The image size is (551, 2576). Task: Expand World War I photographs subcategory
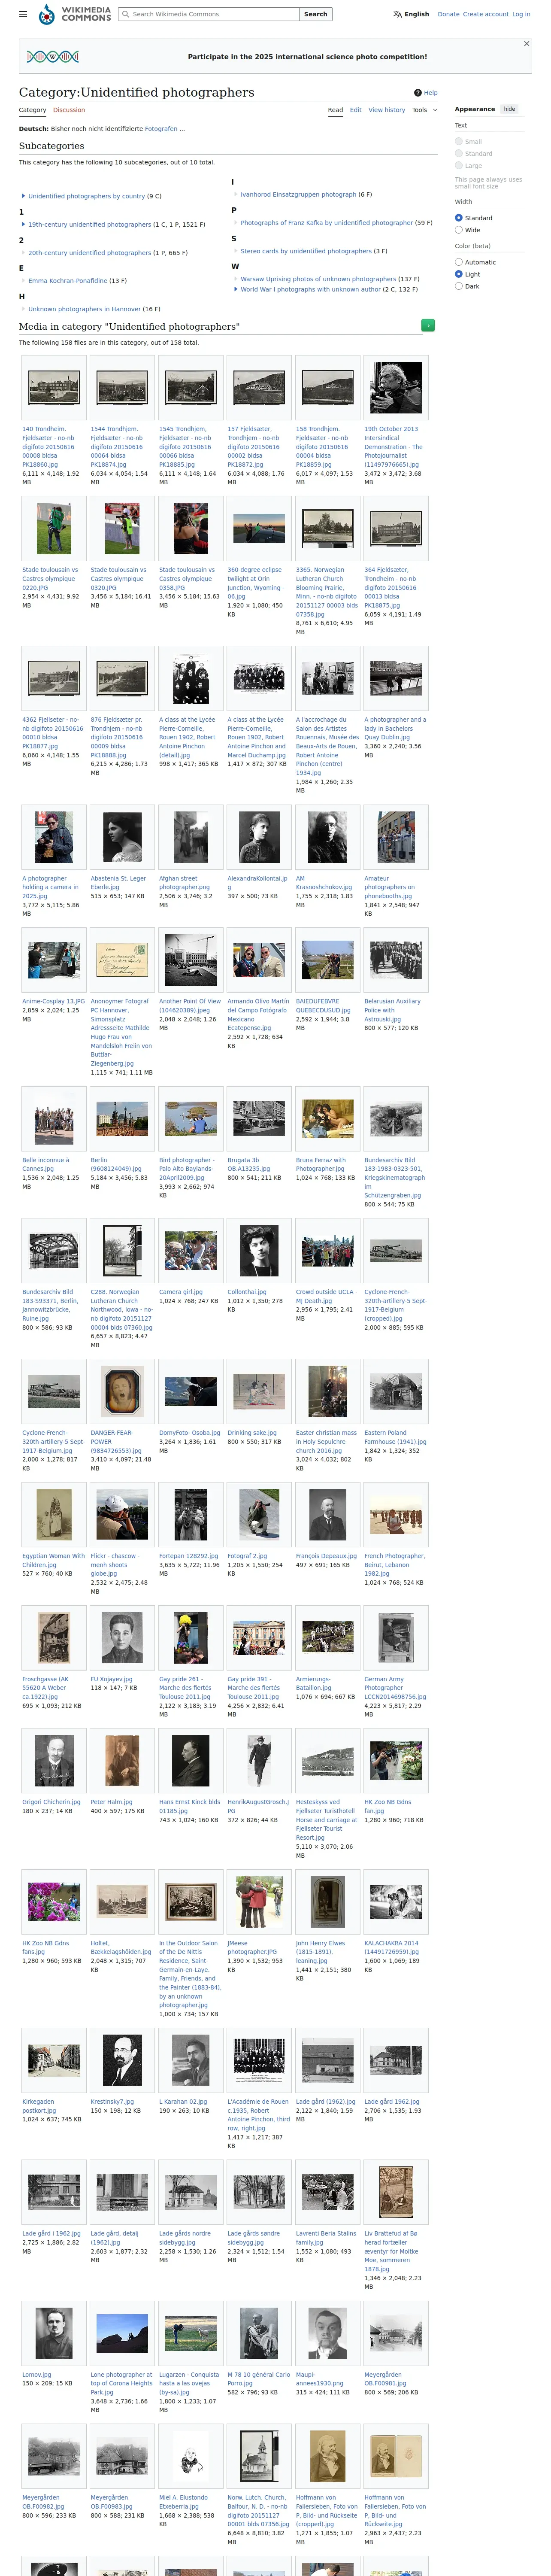(236, 289)
